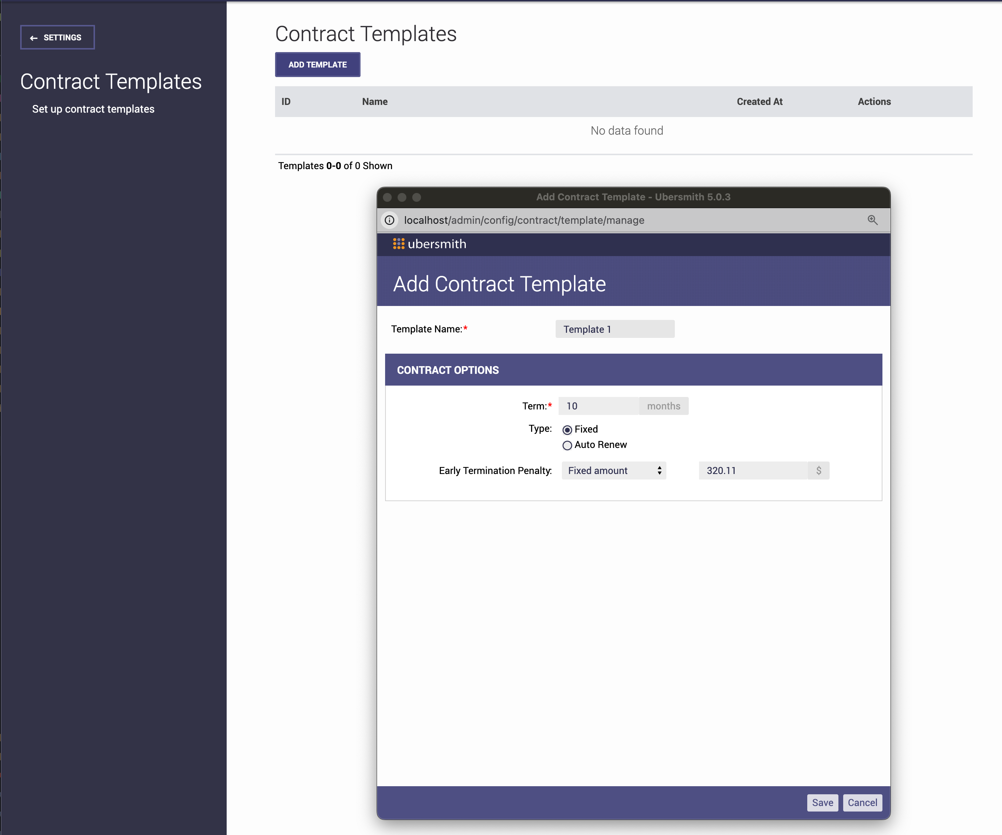Viewport: 1002px width, 835px height.
Task: Click the Name column header
Action: pyautogui.click(x=374, y=102)
